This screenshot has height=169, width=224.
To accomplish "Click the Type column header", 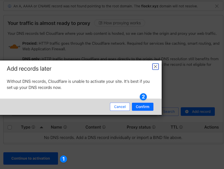I will click(x=26, y=127).
